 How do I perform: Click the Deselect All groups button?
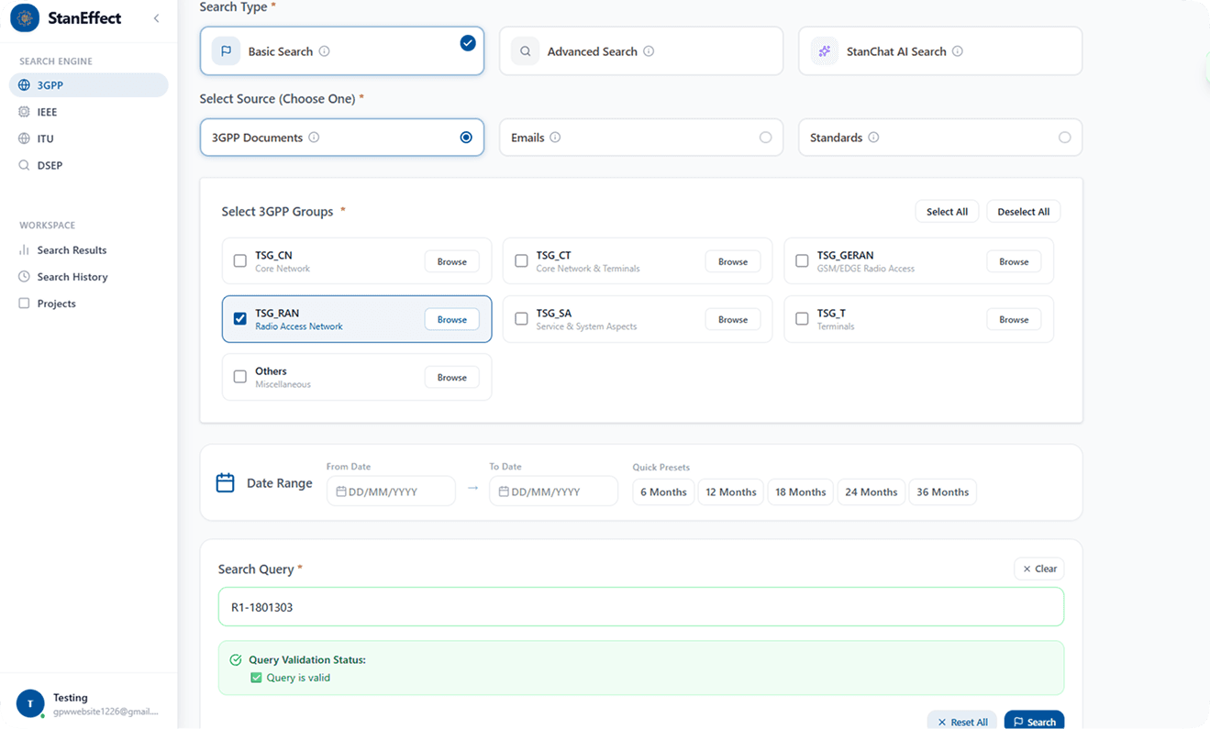[x=1024, y=212]
